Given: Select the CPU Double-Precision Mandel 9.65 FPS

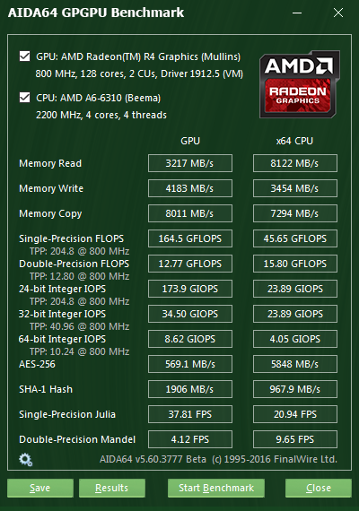Looking at the screenshot, I should click(295, 439).
